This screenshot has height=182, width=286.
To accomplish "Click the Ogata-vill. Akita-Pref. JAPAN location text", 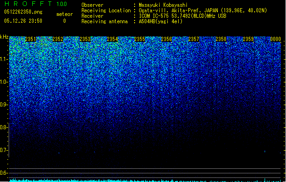I will click(x=203, y=10).
